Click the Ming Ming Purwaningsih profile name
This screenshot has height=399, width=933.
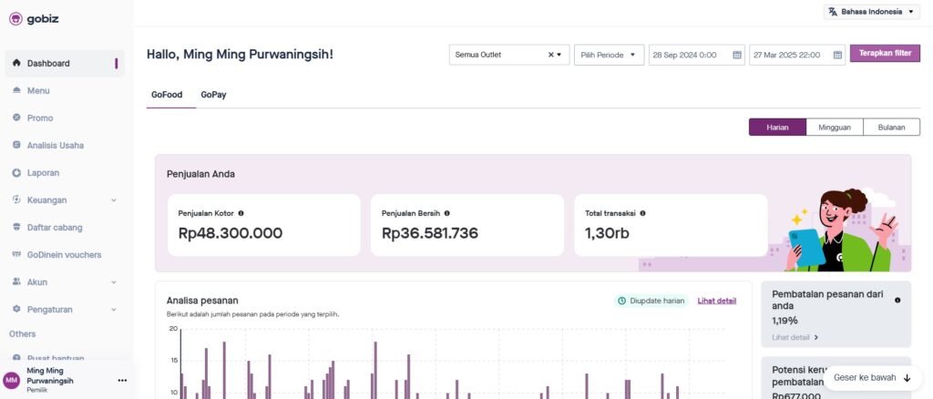[x=50, y=376]
